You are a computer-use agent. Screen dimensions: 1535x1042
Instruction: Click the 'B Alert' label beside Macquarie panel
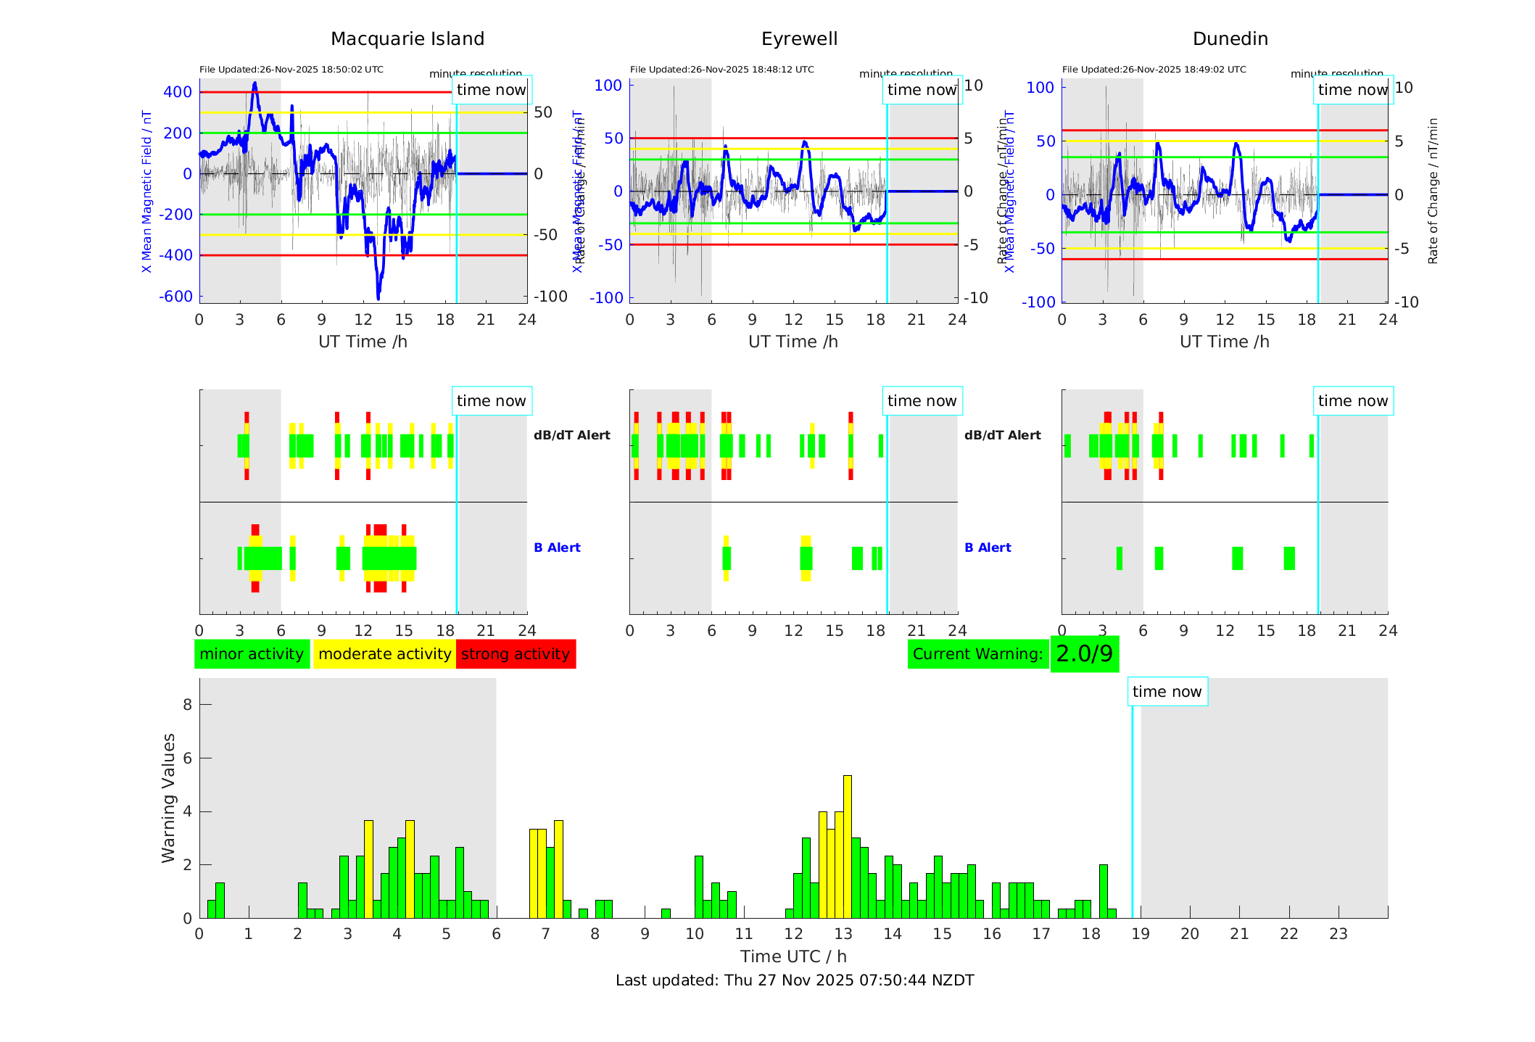557,547
